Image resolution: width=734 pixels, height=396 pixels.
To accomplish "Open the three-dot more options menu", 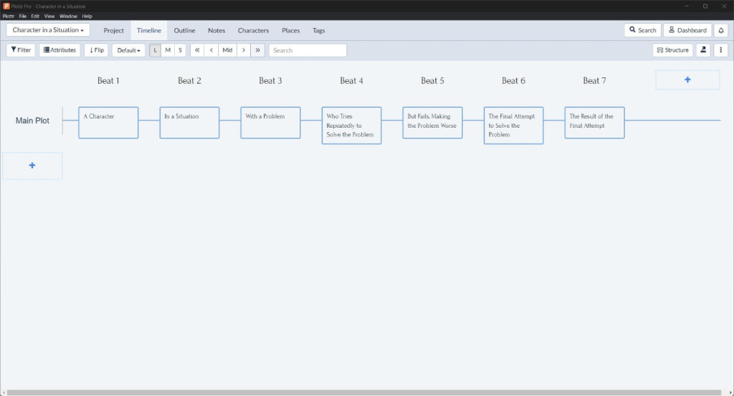I will (x=721, y=50).
